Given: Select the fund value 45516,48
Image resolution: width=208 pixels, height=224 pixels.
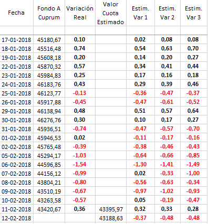Looking at the screenshot, I should (x=49, y=49).
